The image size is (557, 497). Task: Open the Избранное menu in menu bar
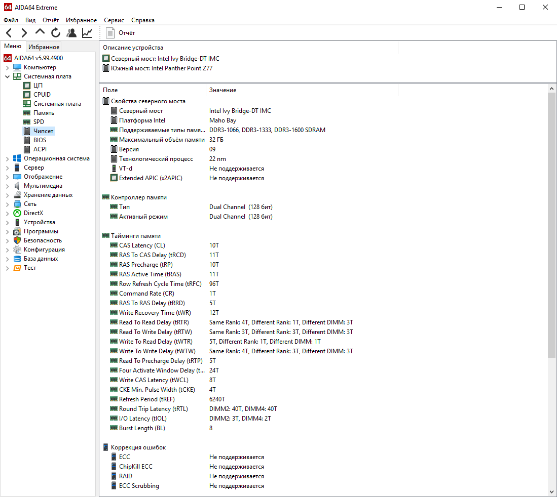click(x=81, y=20)
